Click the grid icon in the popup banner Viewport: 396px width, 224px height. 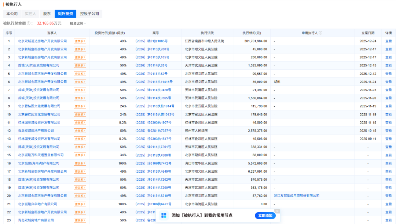coord(164,216)
